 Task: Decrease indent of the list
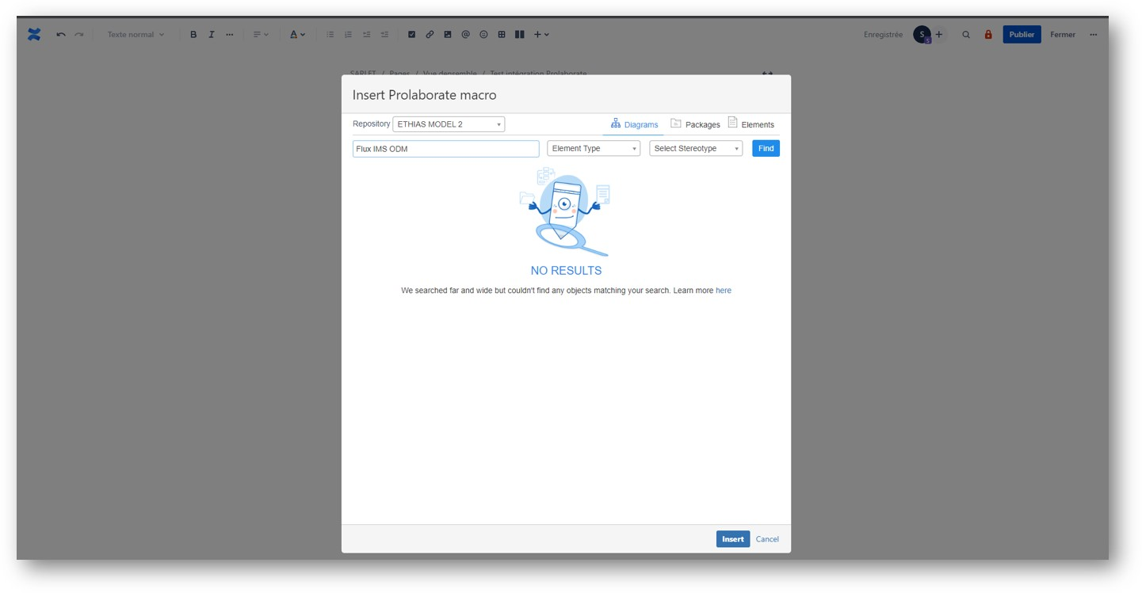pos(367,35)
